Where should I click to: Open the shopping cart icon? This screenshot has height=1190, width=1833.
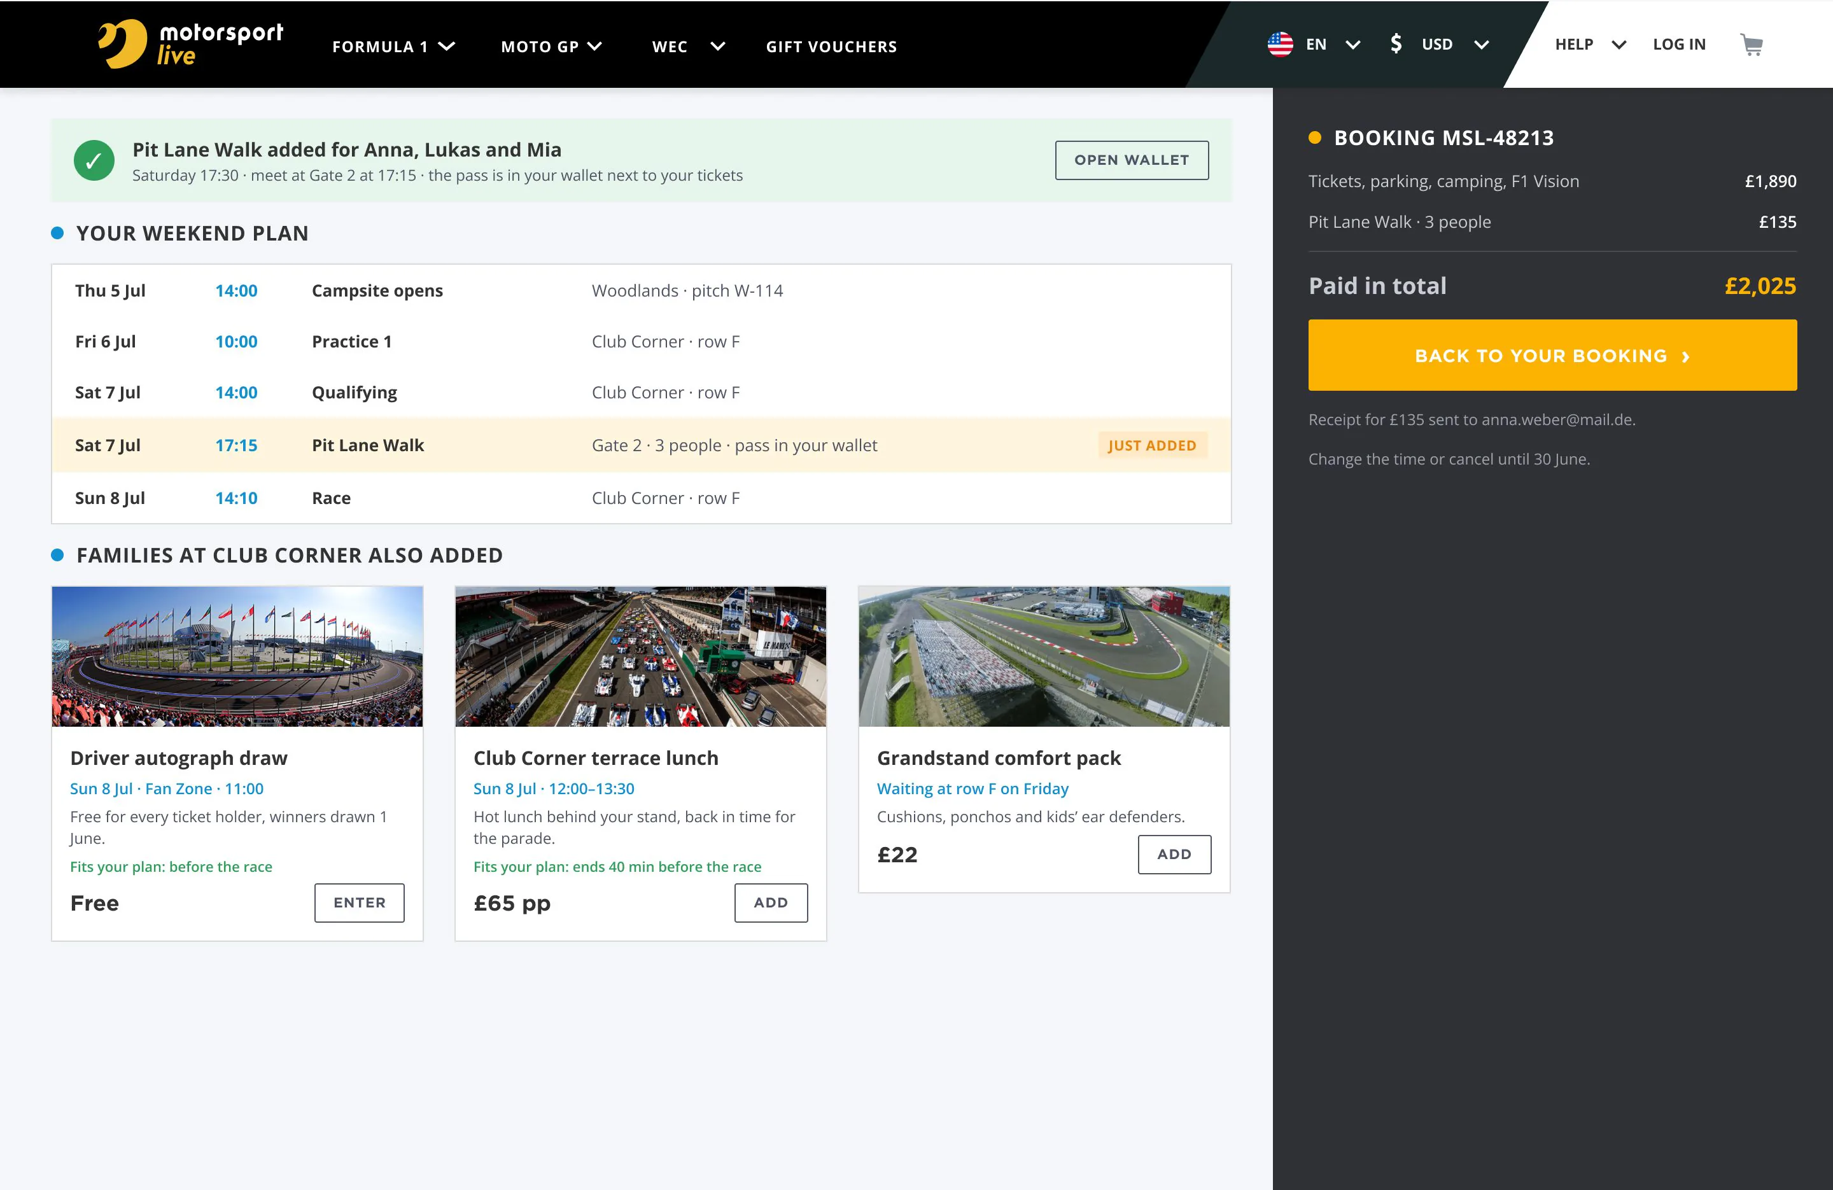coord(1752,45)
